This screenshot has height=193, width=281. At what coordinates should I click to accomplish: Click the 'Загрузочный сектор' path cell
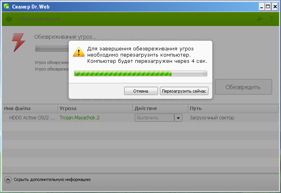(212, 118)
